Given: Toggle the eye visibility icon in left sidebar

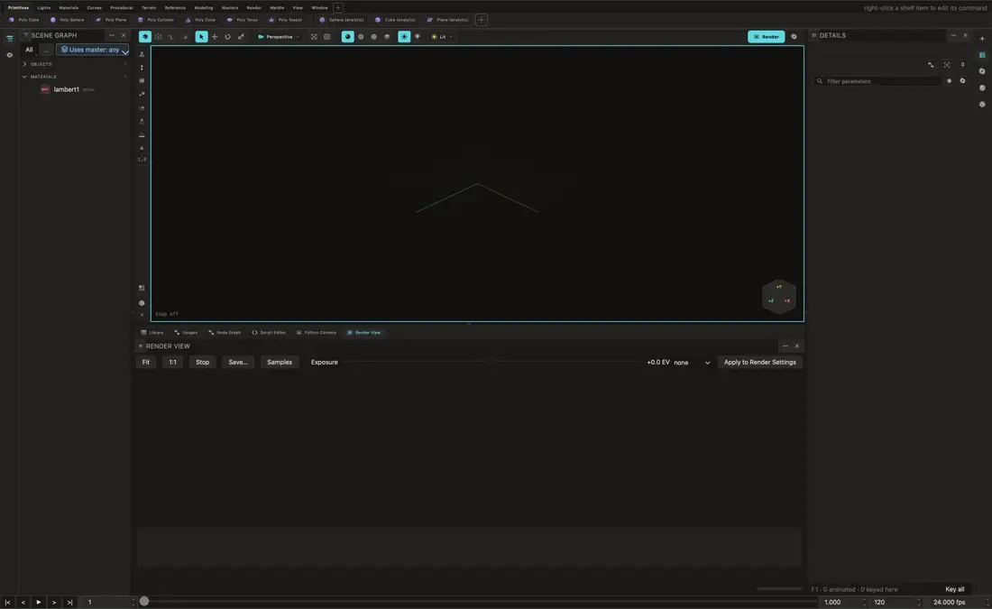Looking at the screenshot, I should coord(10,55).
